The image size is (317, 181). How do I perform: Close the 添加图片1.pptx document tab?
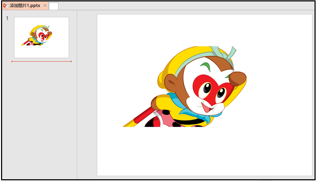tap(45, 6)
